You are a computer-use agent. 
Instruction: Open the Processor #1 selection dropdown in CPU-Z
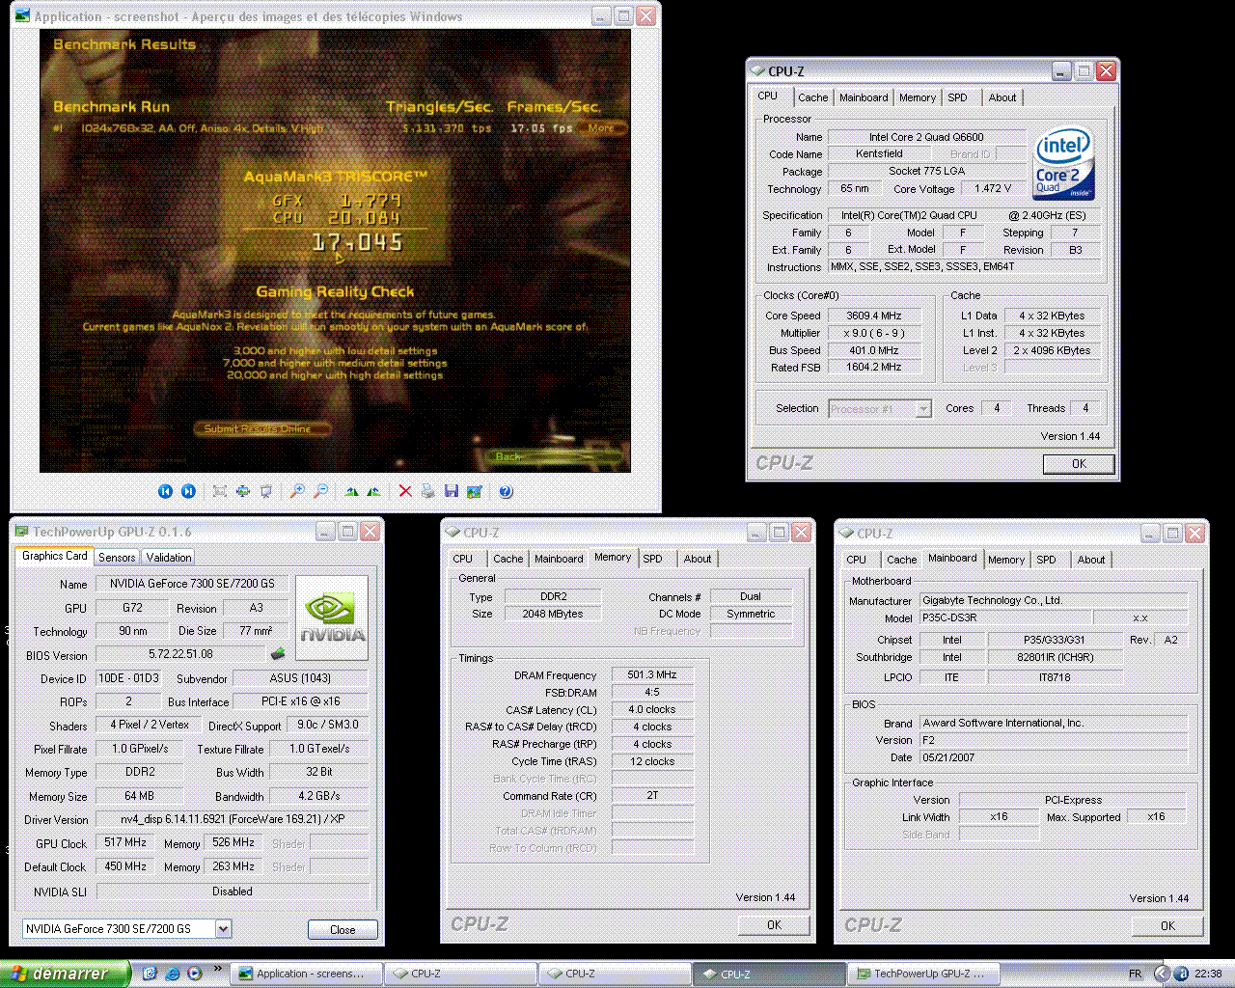click(x=923, y=409)
